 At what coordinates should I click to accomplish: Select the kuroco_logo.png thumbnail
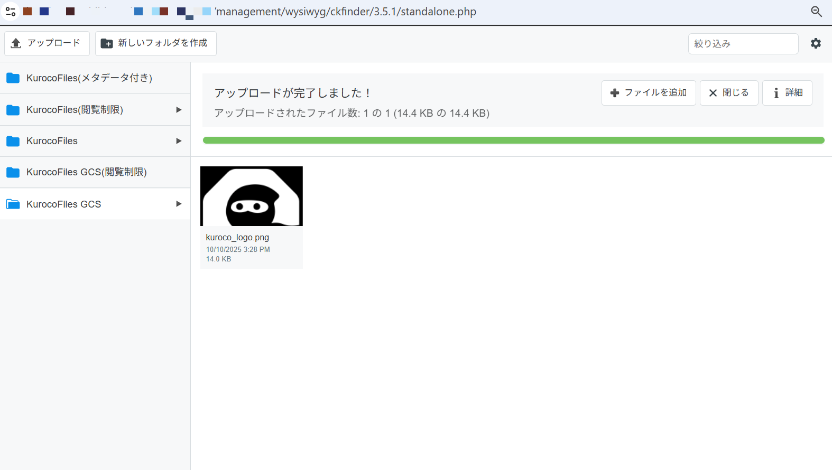(252, 196)
